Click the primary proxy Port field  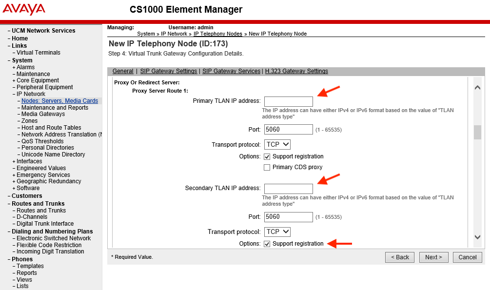[x=289, y=129]
